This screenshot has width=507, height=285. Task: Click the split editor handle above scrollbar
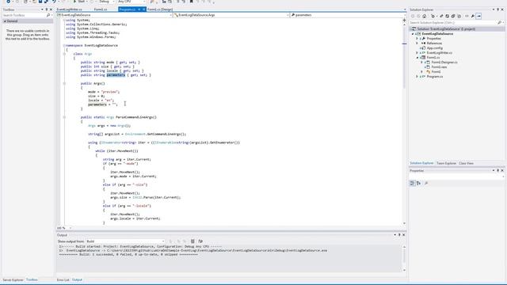[x=404, y=20]
